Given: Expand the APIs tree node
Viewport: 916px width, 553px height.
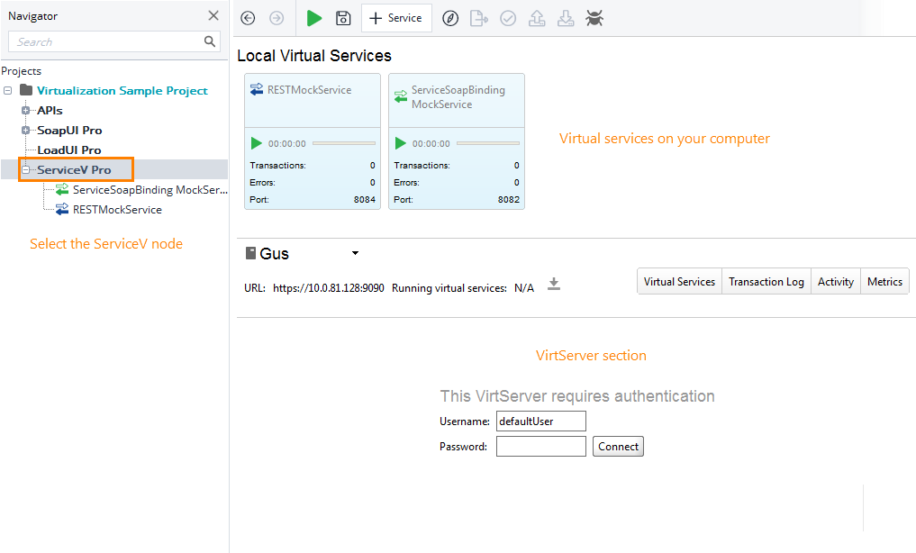Looking at the screenshot, I should (26, 111).
